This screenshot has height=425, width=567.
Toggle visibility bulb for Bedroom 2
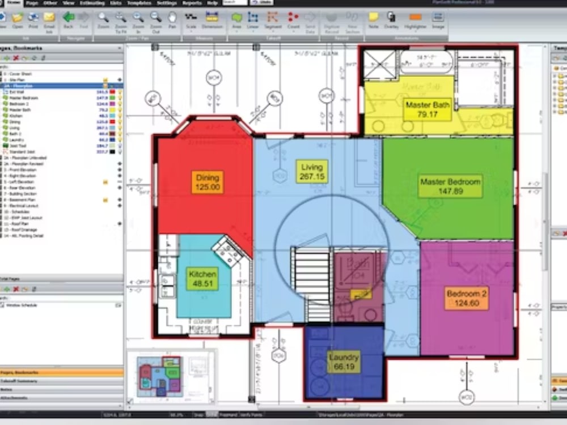(x=120, y=104)
